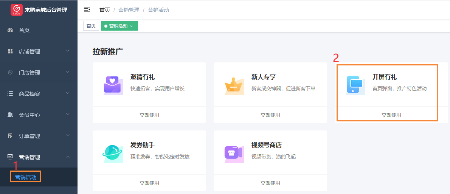The image size is (450, 194).
Task: Close the 营销活动 tab
Action: pyautogui.click(x=132, y=26)
